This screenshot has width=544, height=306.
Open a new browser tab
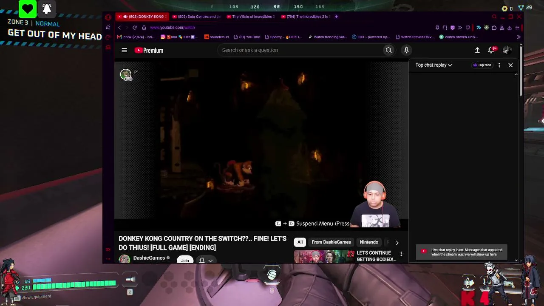point(336,17)
